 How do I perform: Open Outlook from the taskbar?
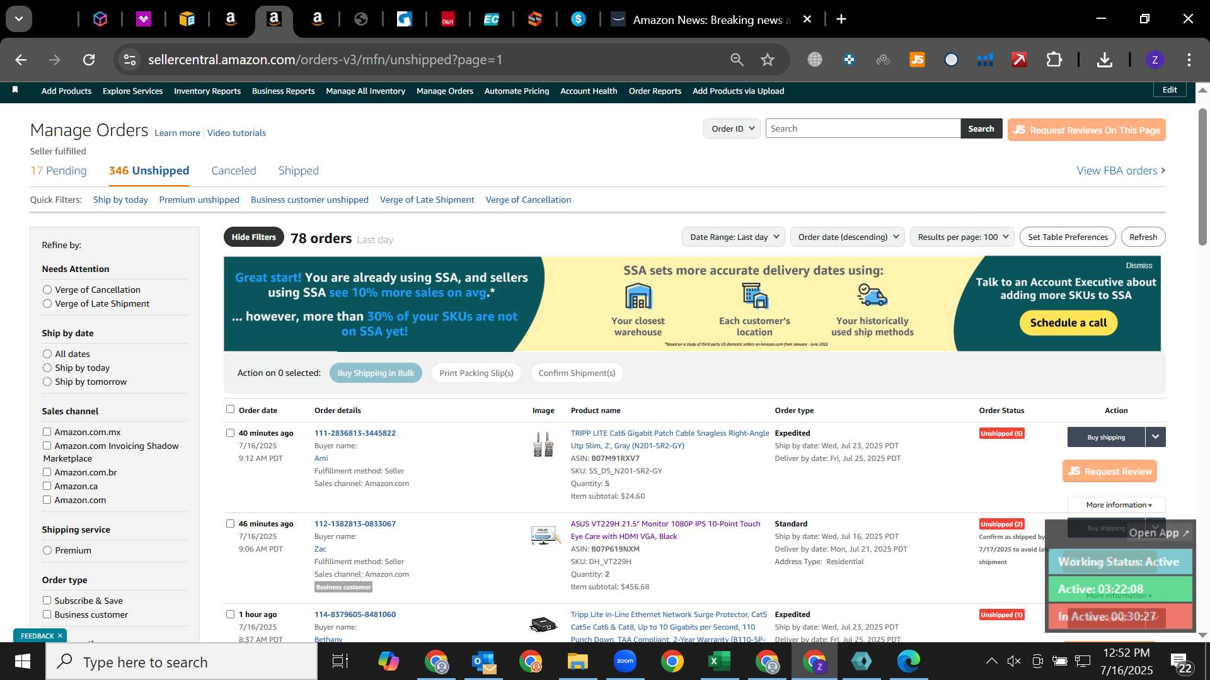coord(483,661)
